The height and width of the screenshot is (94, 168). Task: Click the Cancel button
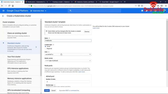click(53, 91)
